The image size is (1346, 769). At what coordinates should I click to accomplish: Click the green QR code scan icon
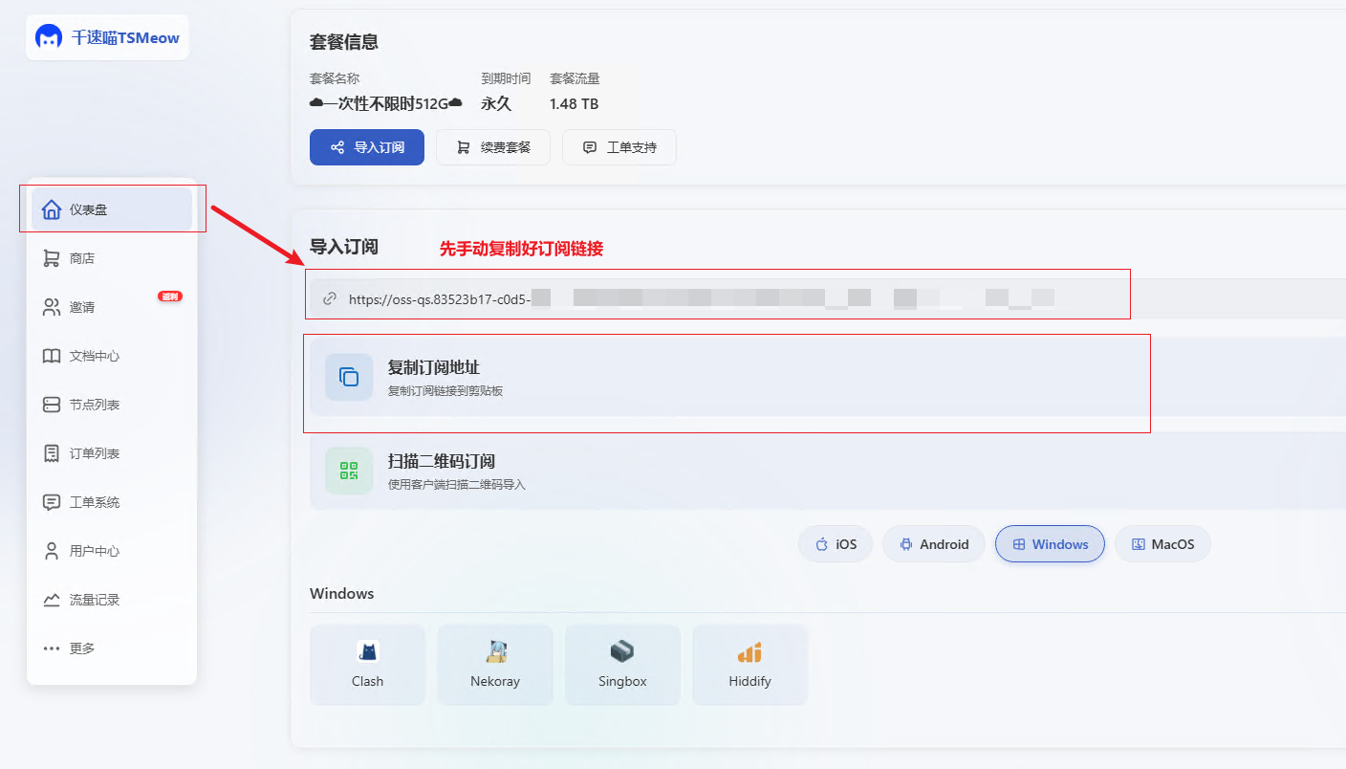pyautogui.click(x=349, y=471)
